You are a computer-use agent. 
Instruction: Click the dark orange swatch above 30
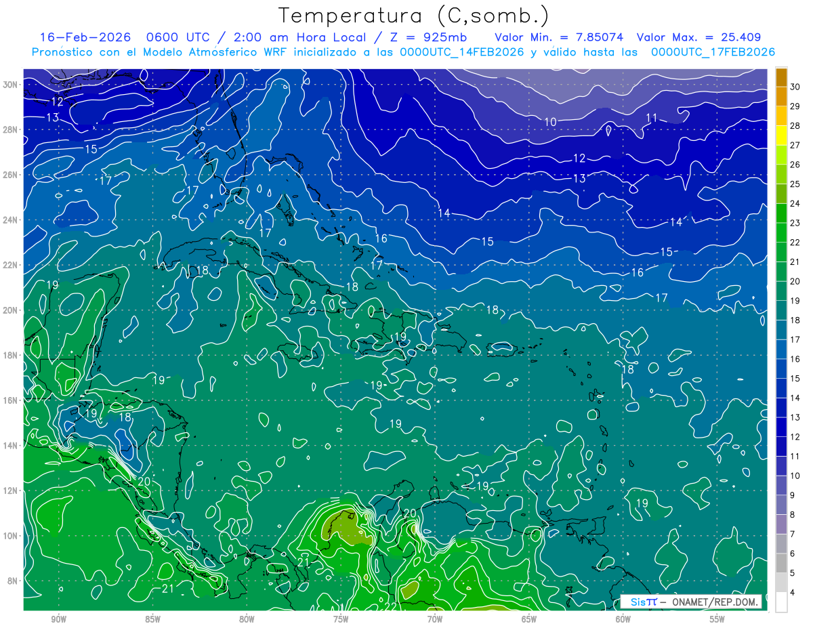781,78
